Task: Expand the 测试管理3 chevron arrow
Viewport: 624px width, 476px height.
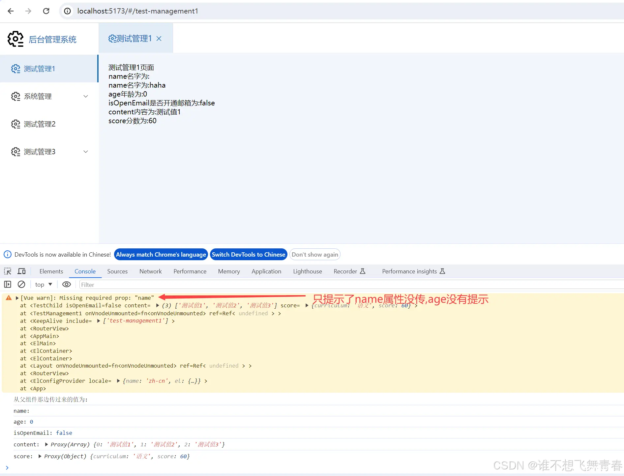Action: coord(86,152)
